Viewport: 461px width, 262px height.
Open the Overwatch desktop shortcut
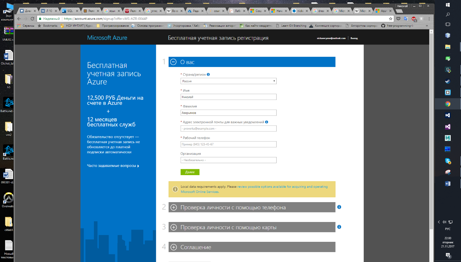8,200
